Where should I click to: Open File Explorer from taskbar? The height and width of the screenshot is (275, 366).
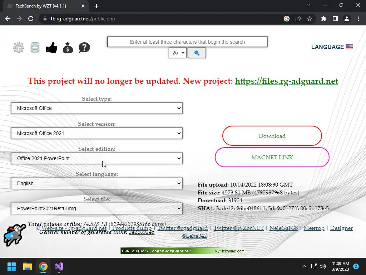[27, 266]
